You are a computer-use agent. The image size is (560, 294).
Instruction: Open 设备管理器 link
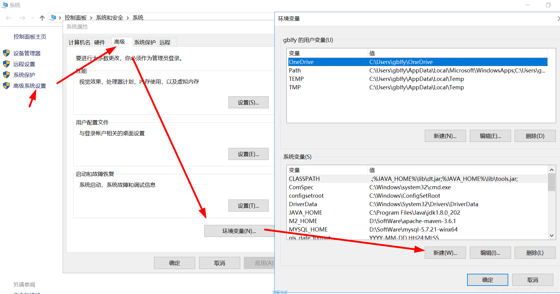27,53
